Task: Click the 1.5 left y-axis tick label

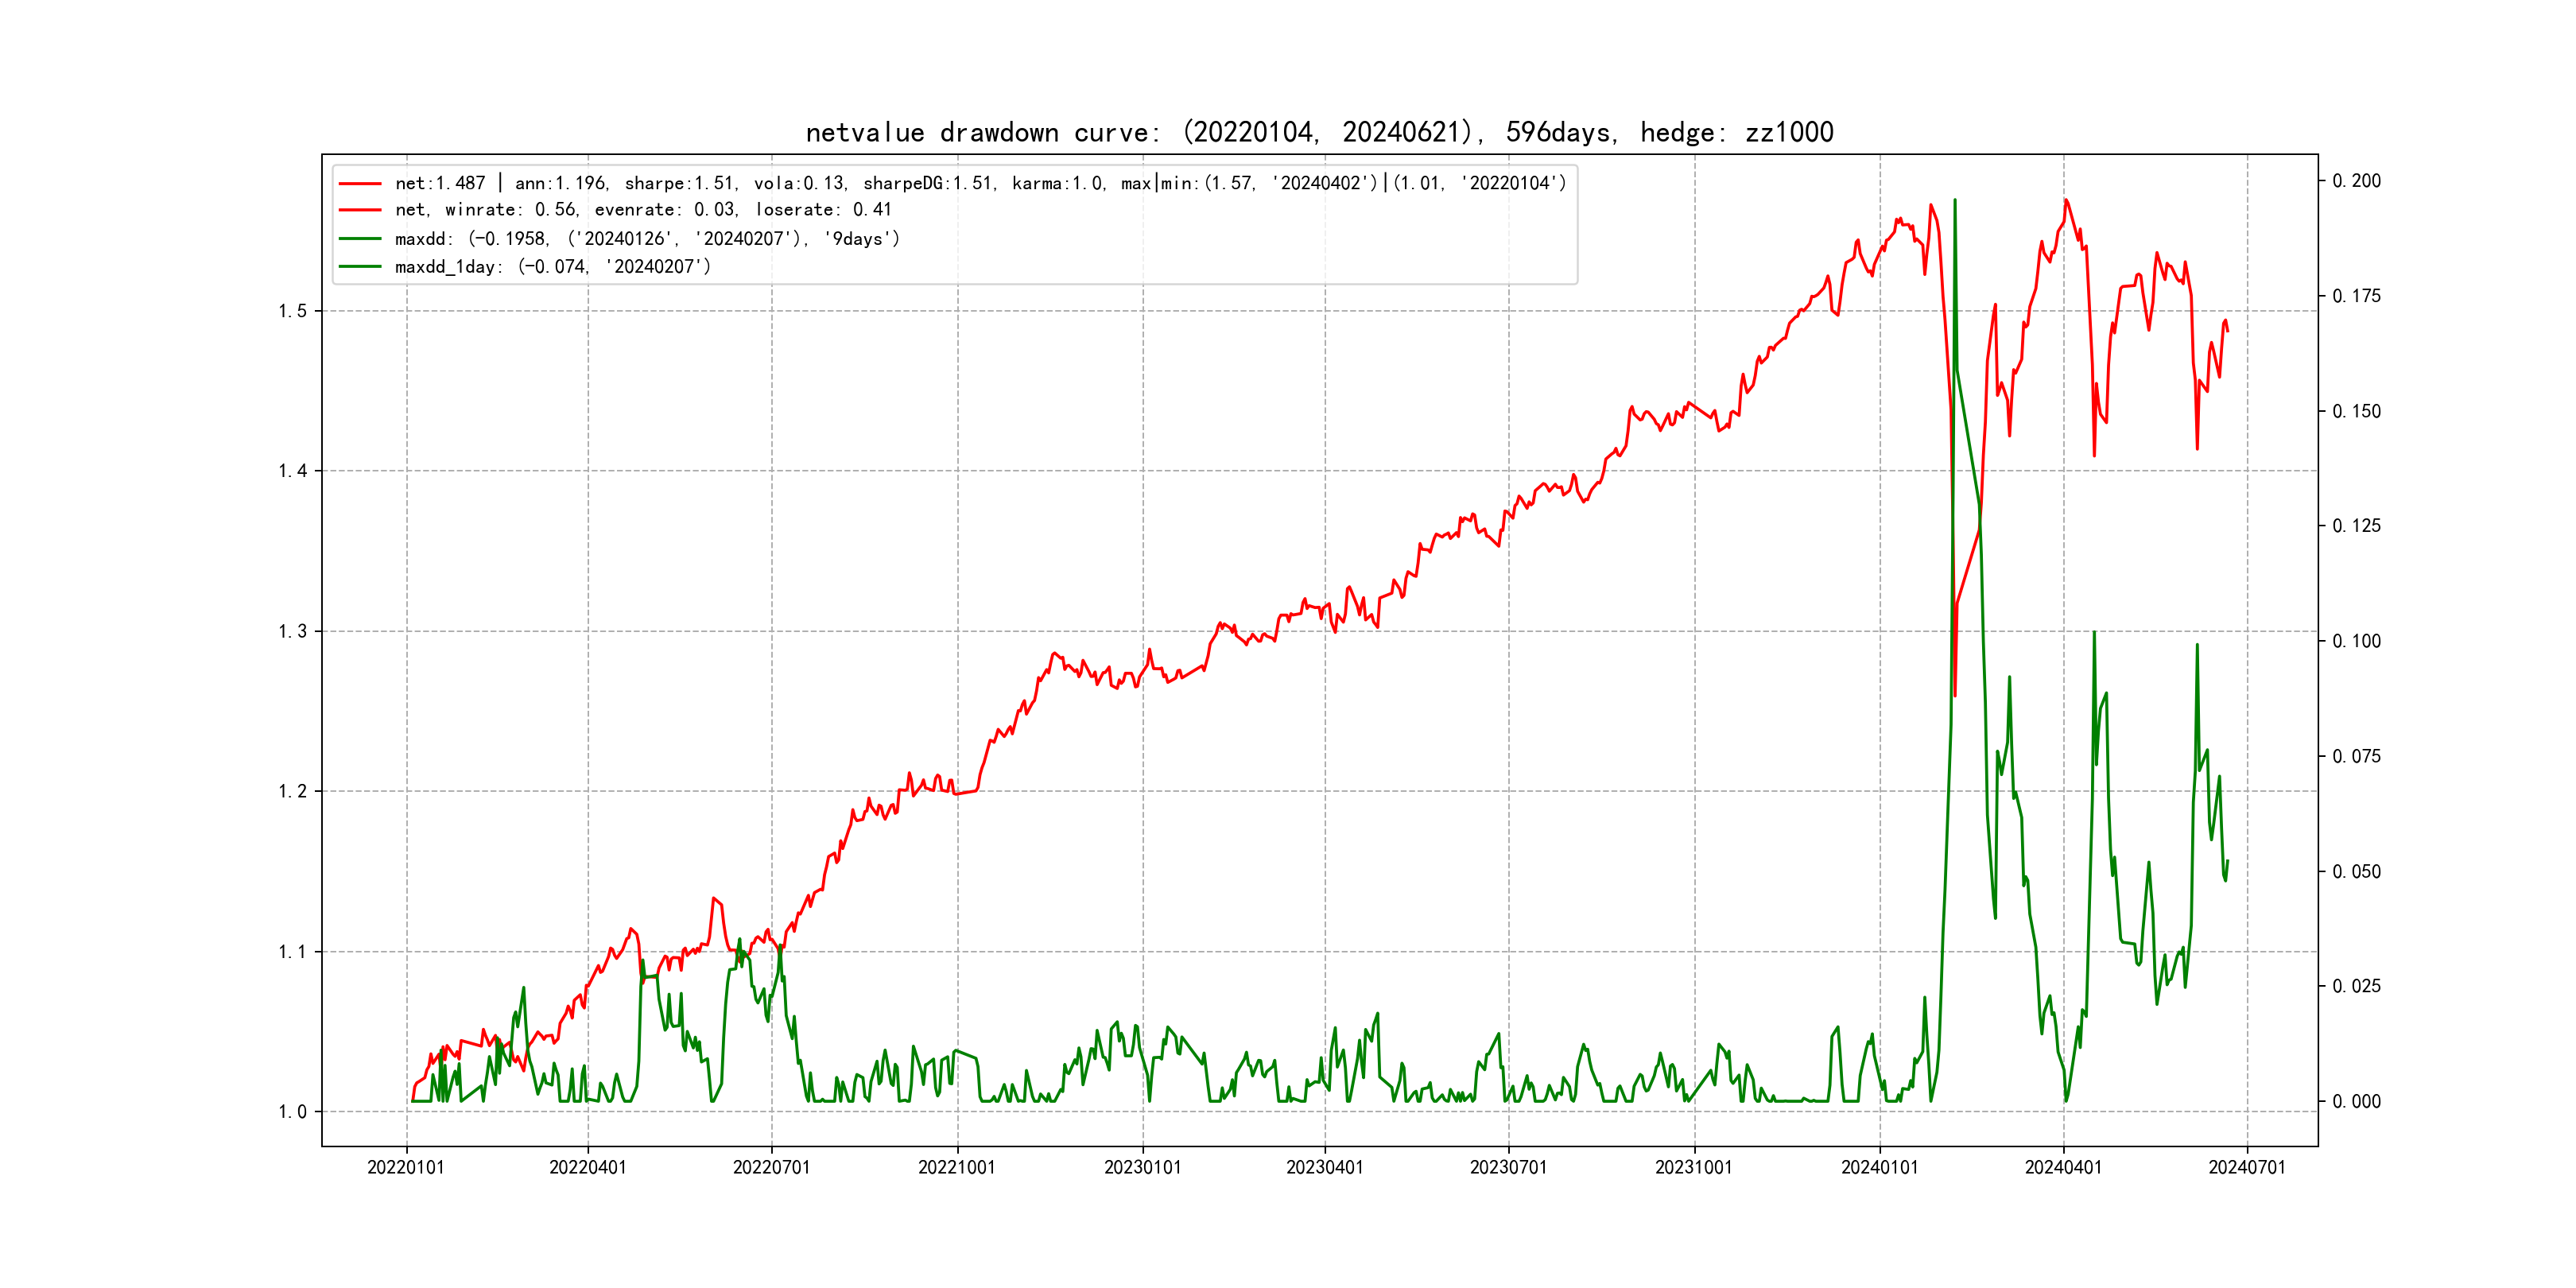Action: click(x=292, y=311)
